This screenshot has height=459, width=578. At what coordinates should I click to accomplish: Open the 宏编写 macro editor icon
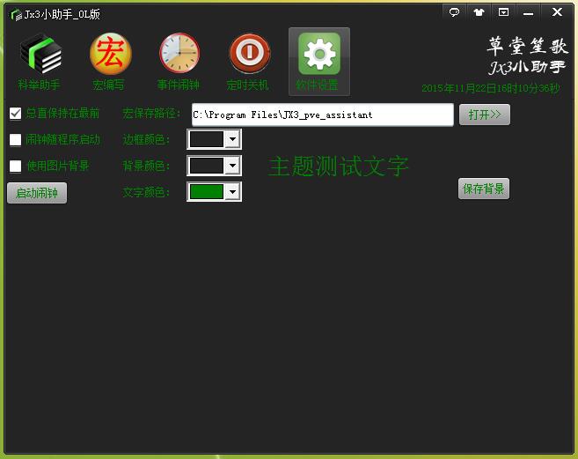110,55
